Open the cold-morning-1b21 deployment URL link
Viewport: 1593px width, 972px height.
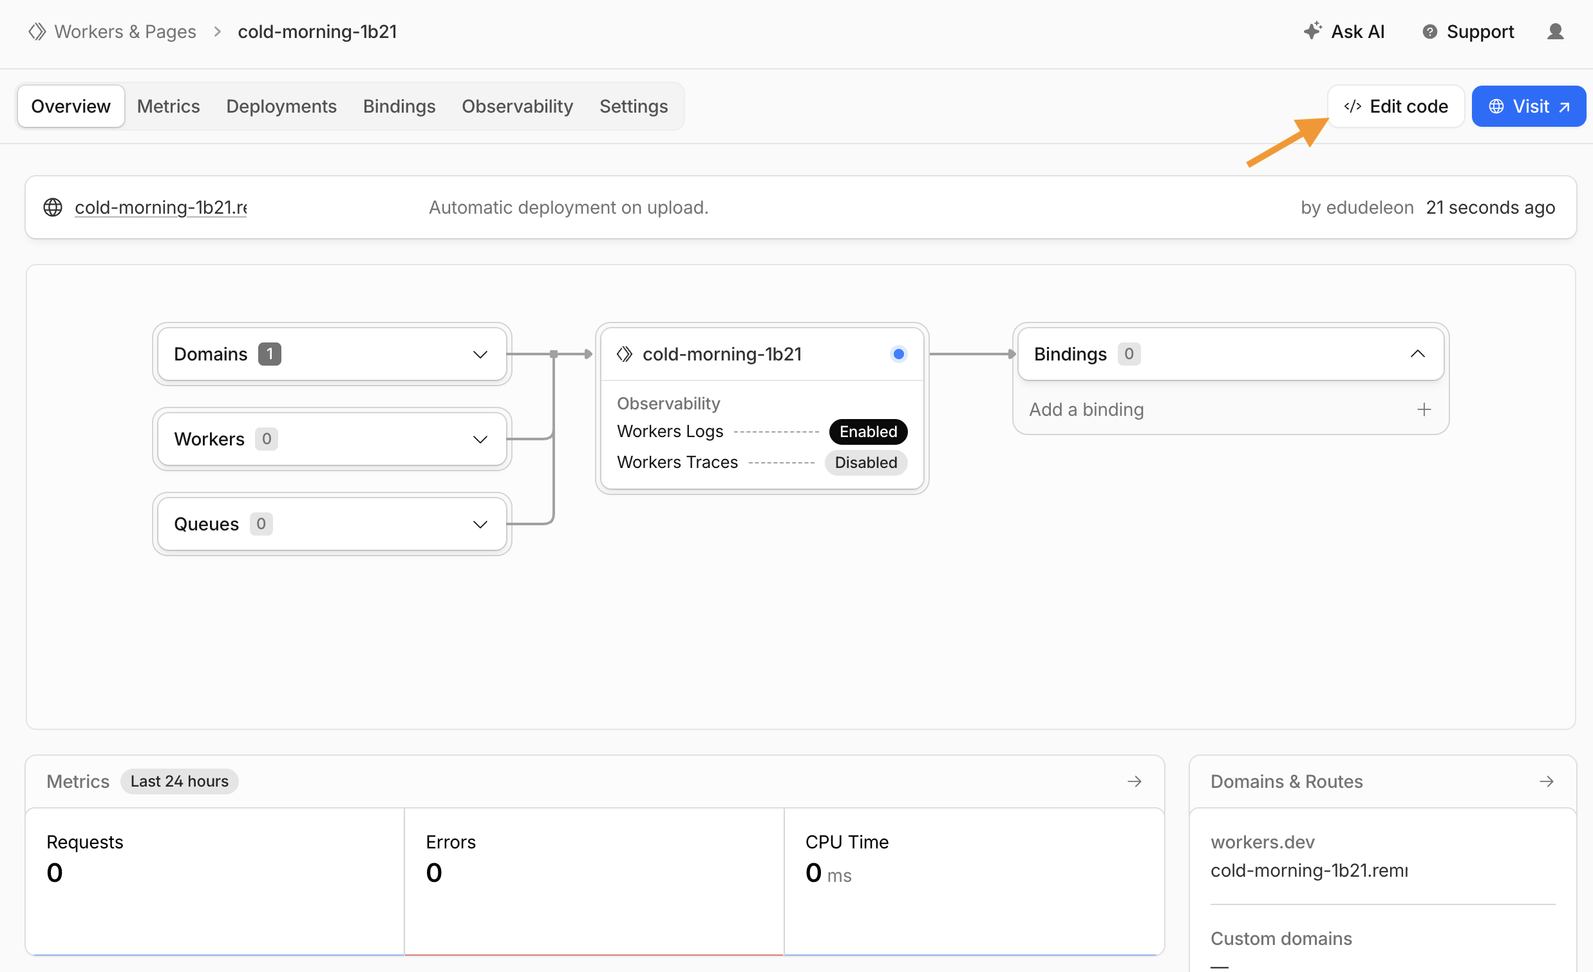[160, 207]
